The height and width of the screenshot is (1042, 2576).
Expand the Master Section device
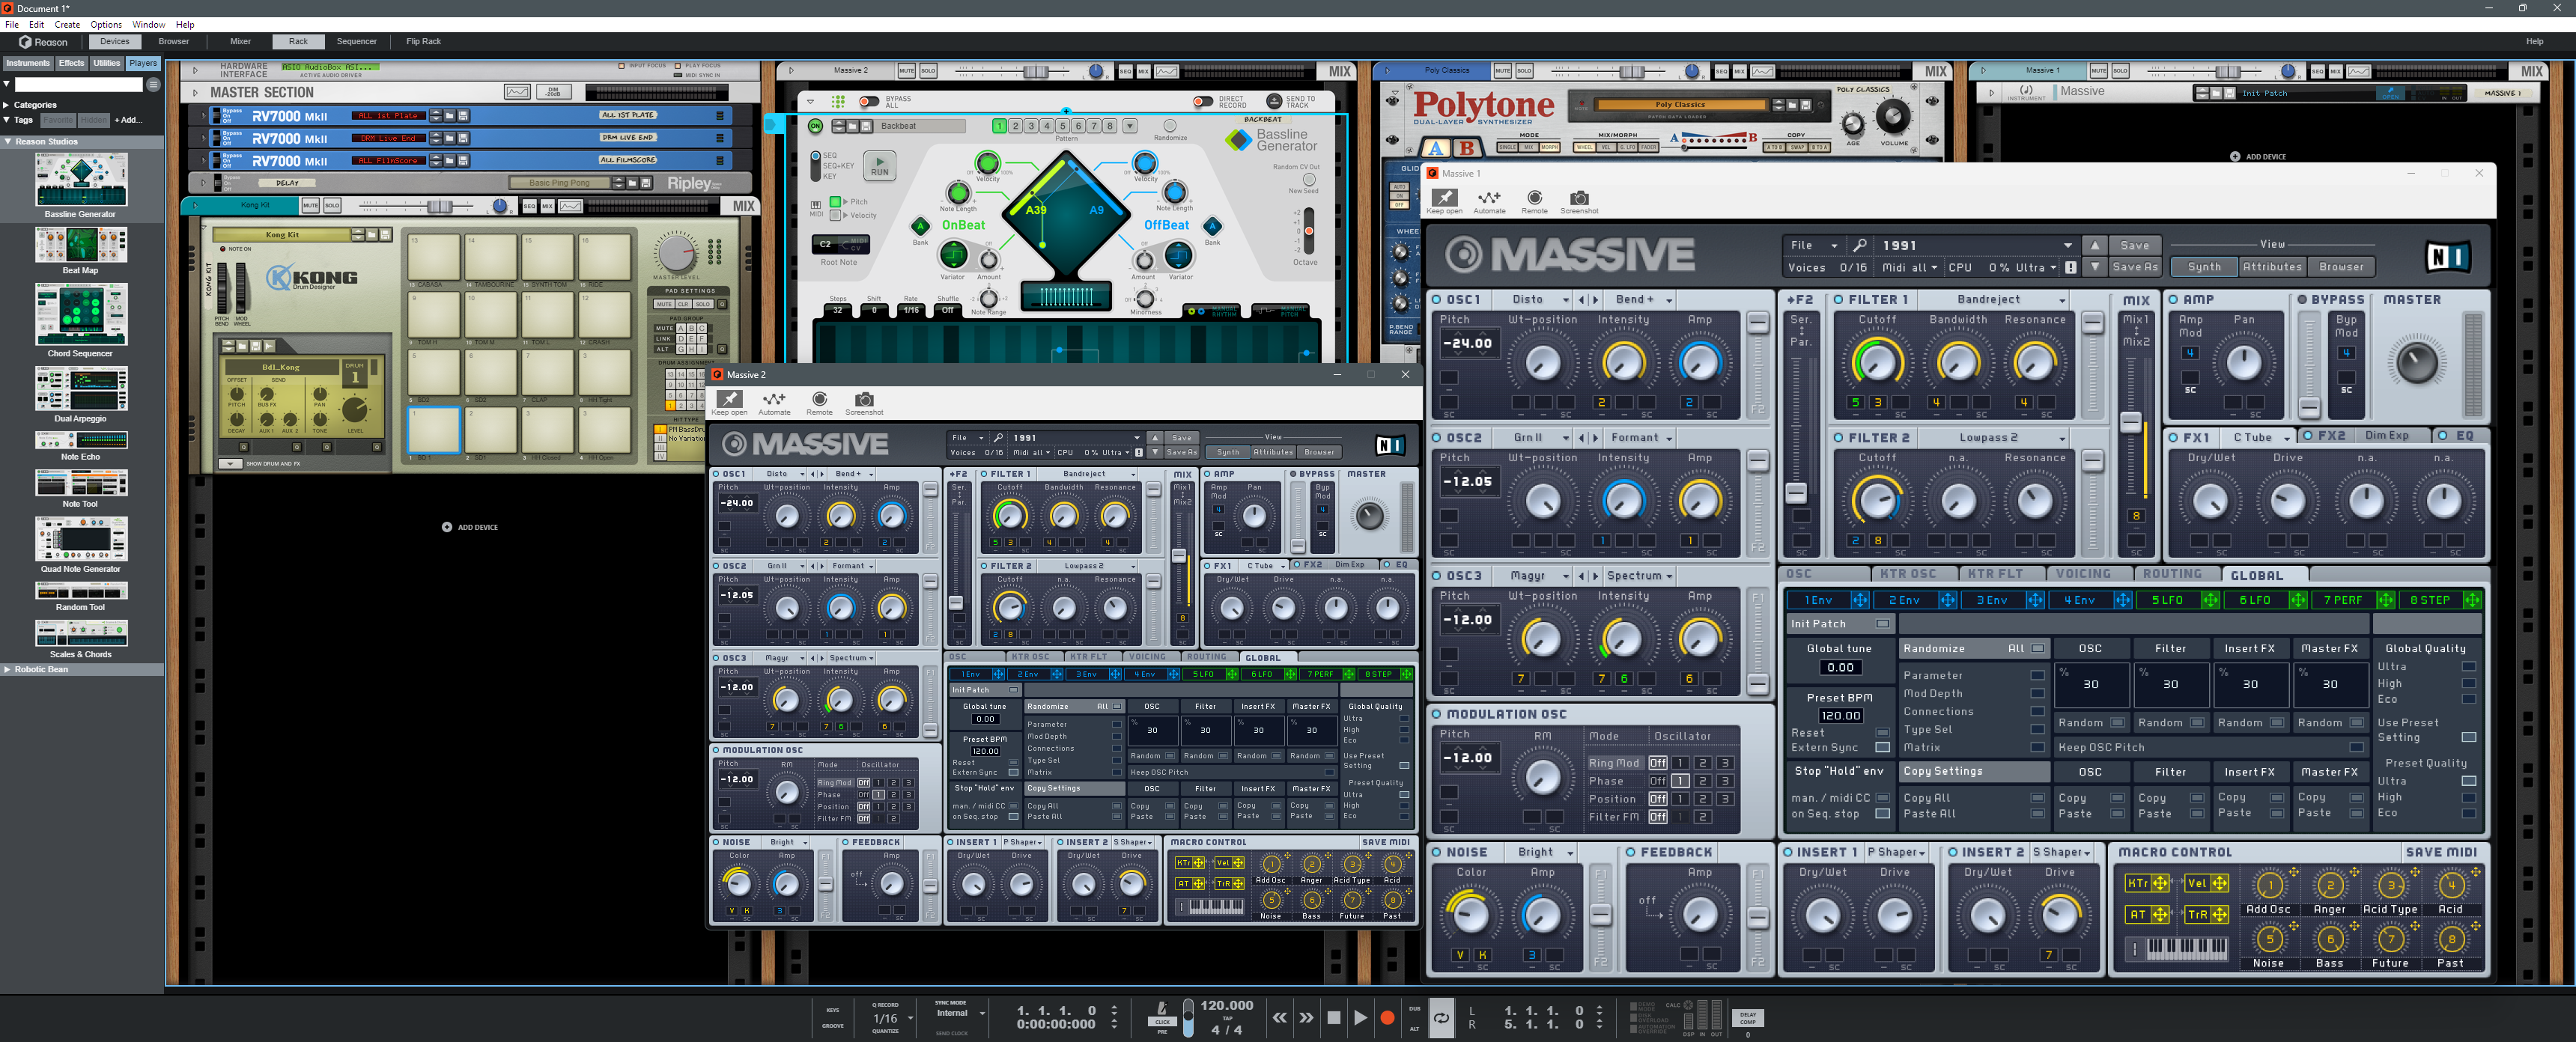pyautogui.click(x=195, y=92)
